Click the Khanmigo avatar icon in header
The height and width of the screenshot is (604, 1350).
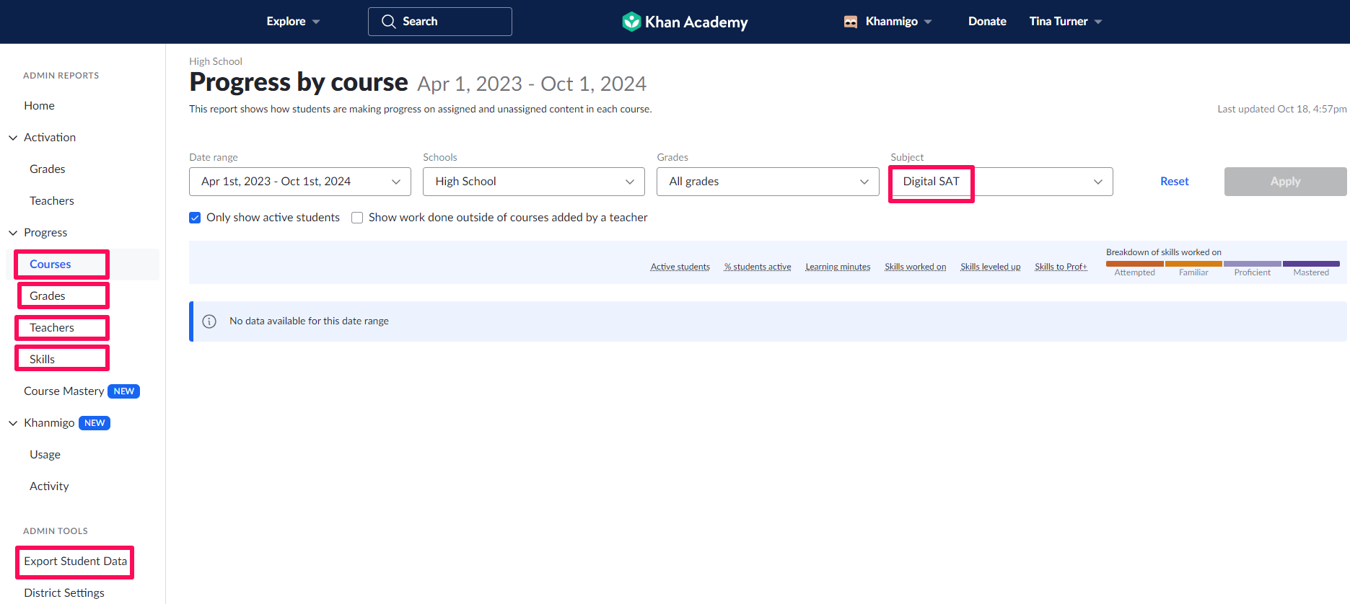pos(851,22)
